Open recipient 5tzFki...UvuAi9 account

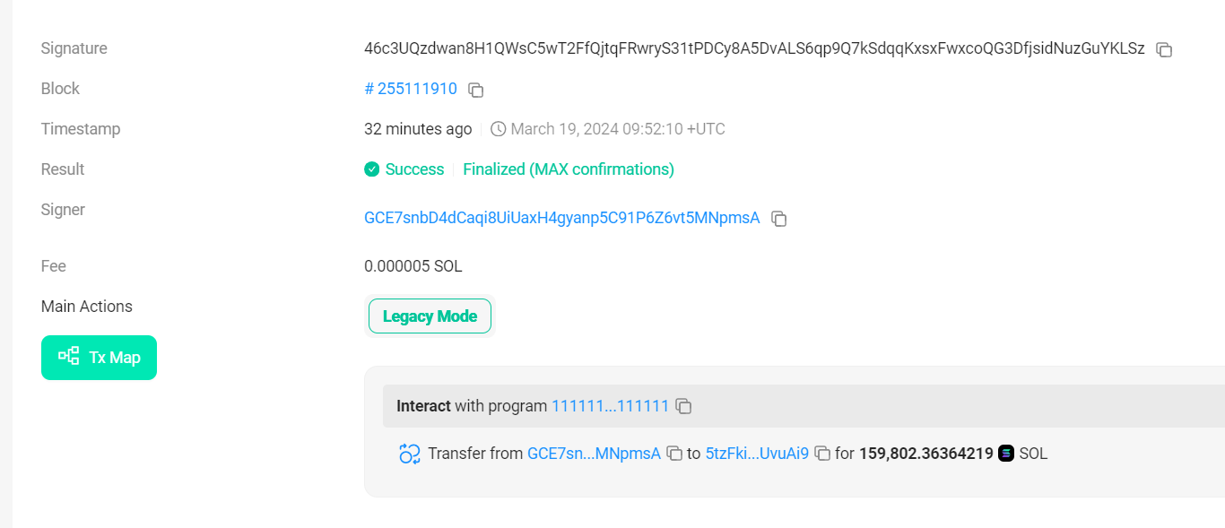pos(757,454)
